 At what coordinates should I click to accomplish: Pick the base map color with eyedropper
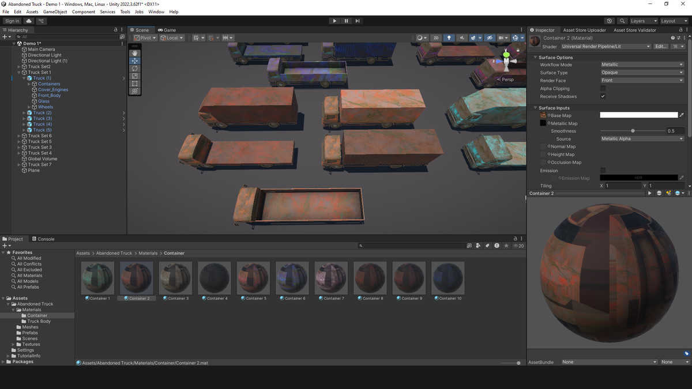tap(682, 115)
